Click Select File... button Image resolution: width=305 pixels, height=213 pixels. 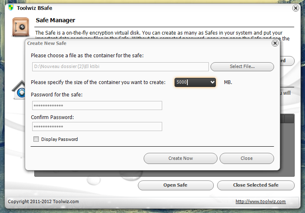coord(242,67)
